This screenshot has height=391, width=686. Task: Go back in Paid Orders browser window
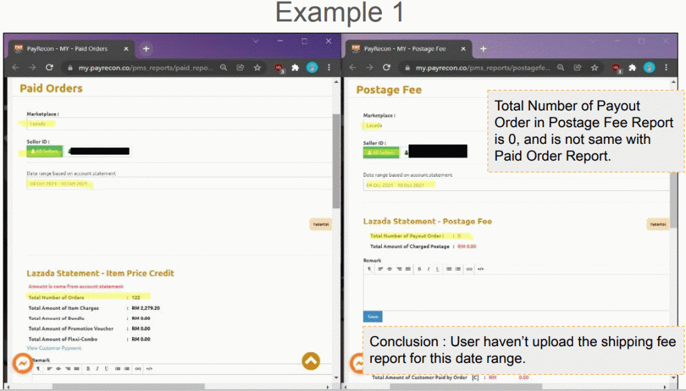pos(16,68)
